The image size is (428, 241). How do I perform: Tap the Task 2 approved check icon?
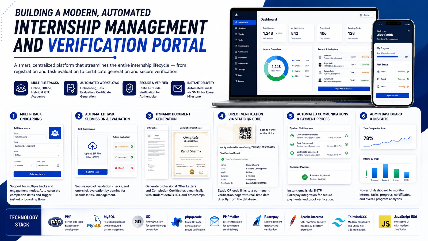tap(408, 79)
